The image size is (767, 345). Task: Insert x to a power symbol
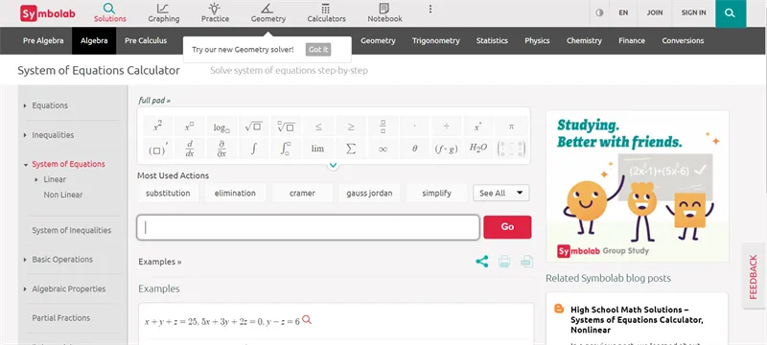coord(189,126)
